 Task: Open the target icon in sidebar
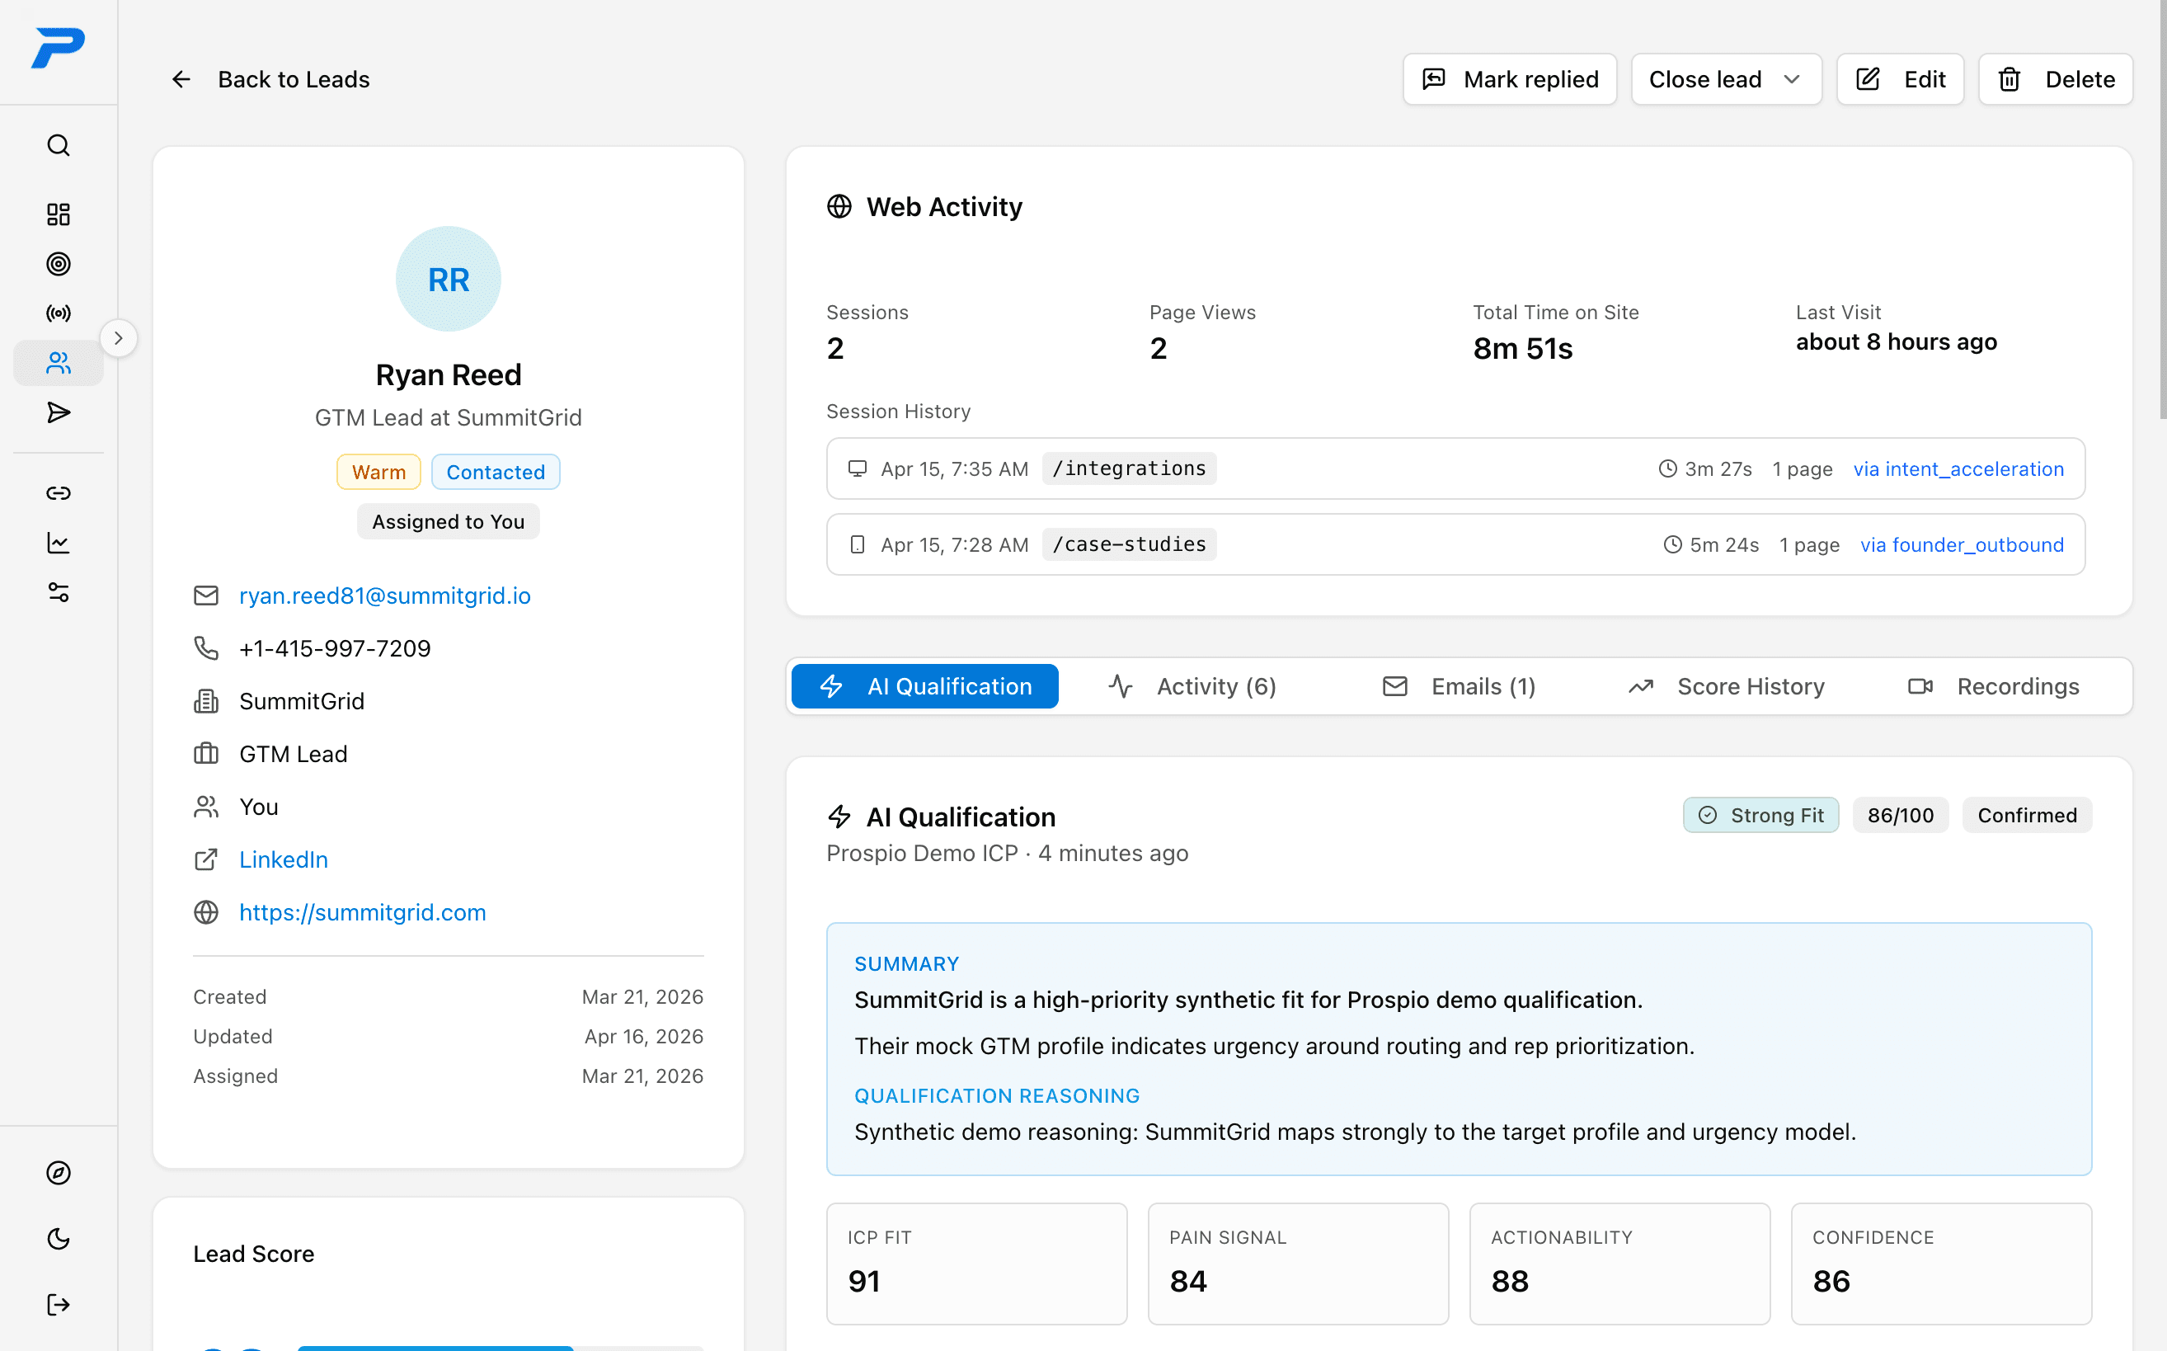[58, 264]
